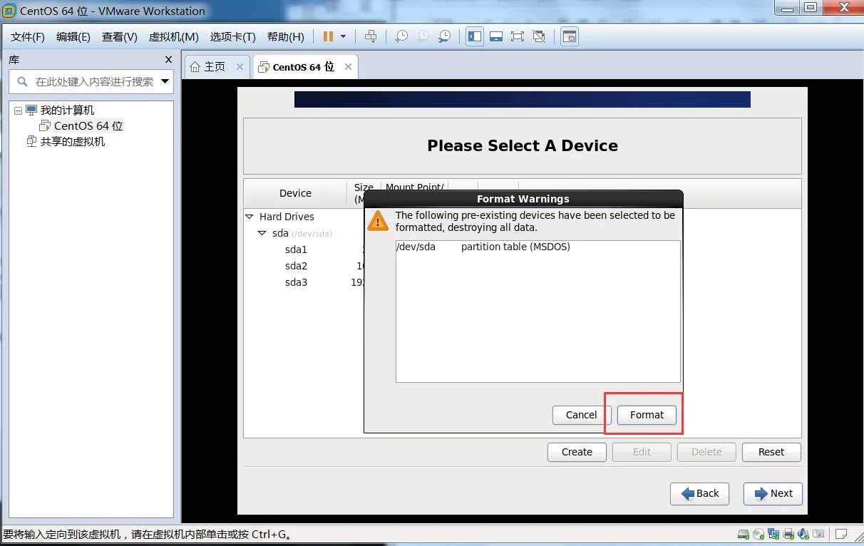Viewport: 864px width, 546px height.
Task: Click the Next button
Action: click(x=773, y=494)
